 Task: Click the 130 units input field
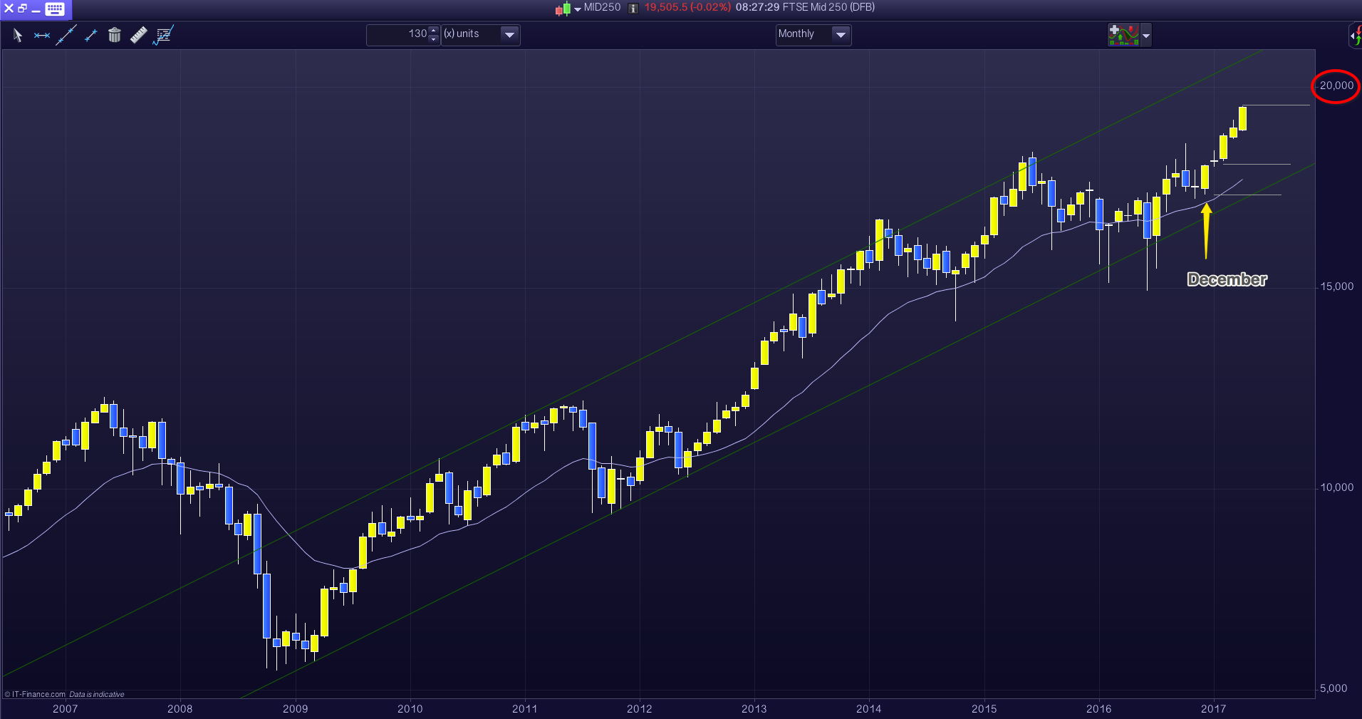(x=399, y=34)
